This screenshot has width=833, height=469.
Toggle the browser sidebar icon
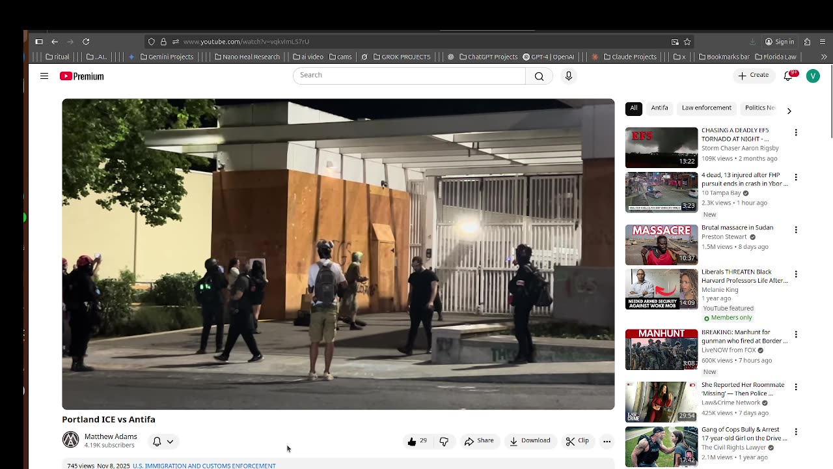point(39,42)
